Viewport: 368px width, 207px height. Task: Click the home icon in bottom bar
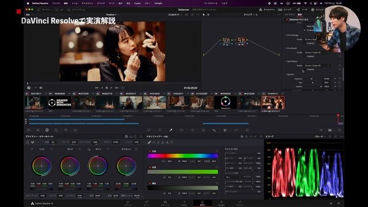331,204
